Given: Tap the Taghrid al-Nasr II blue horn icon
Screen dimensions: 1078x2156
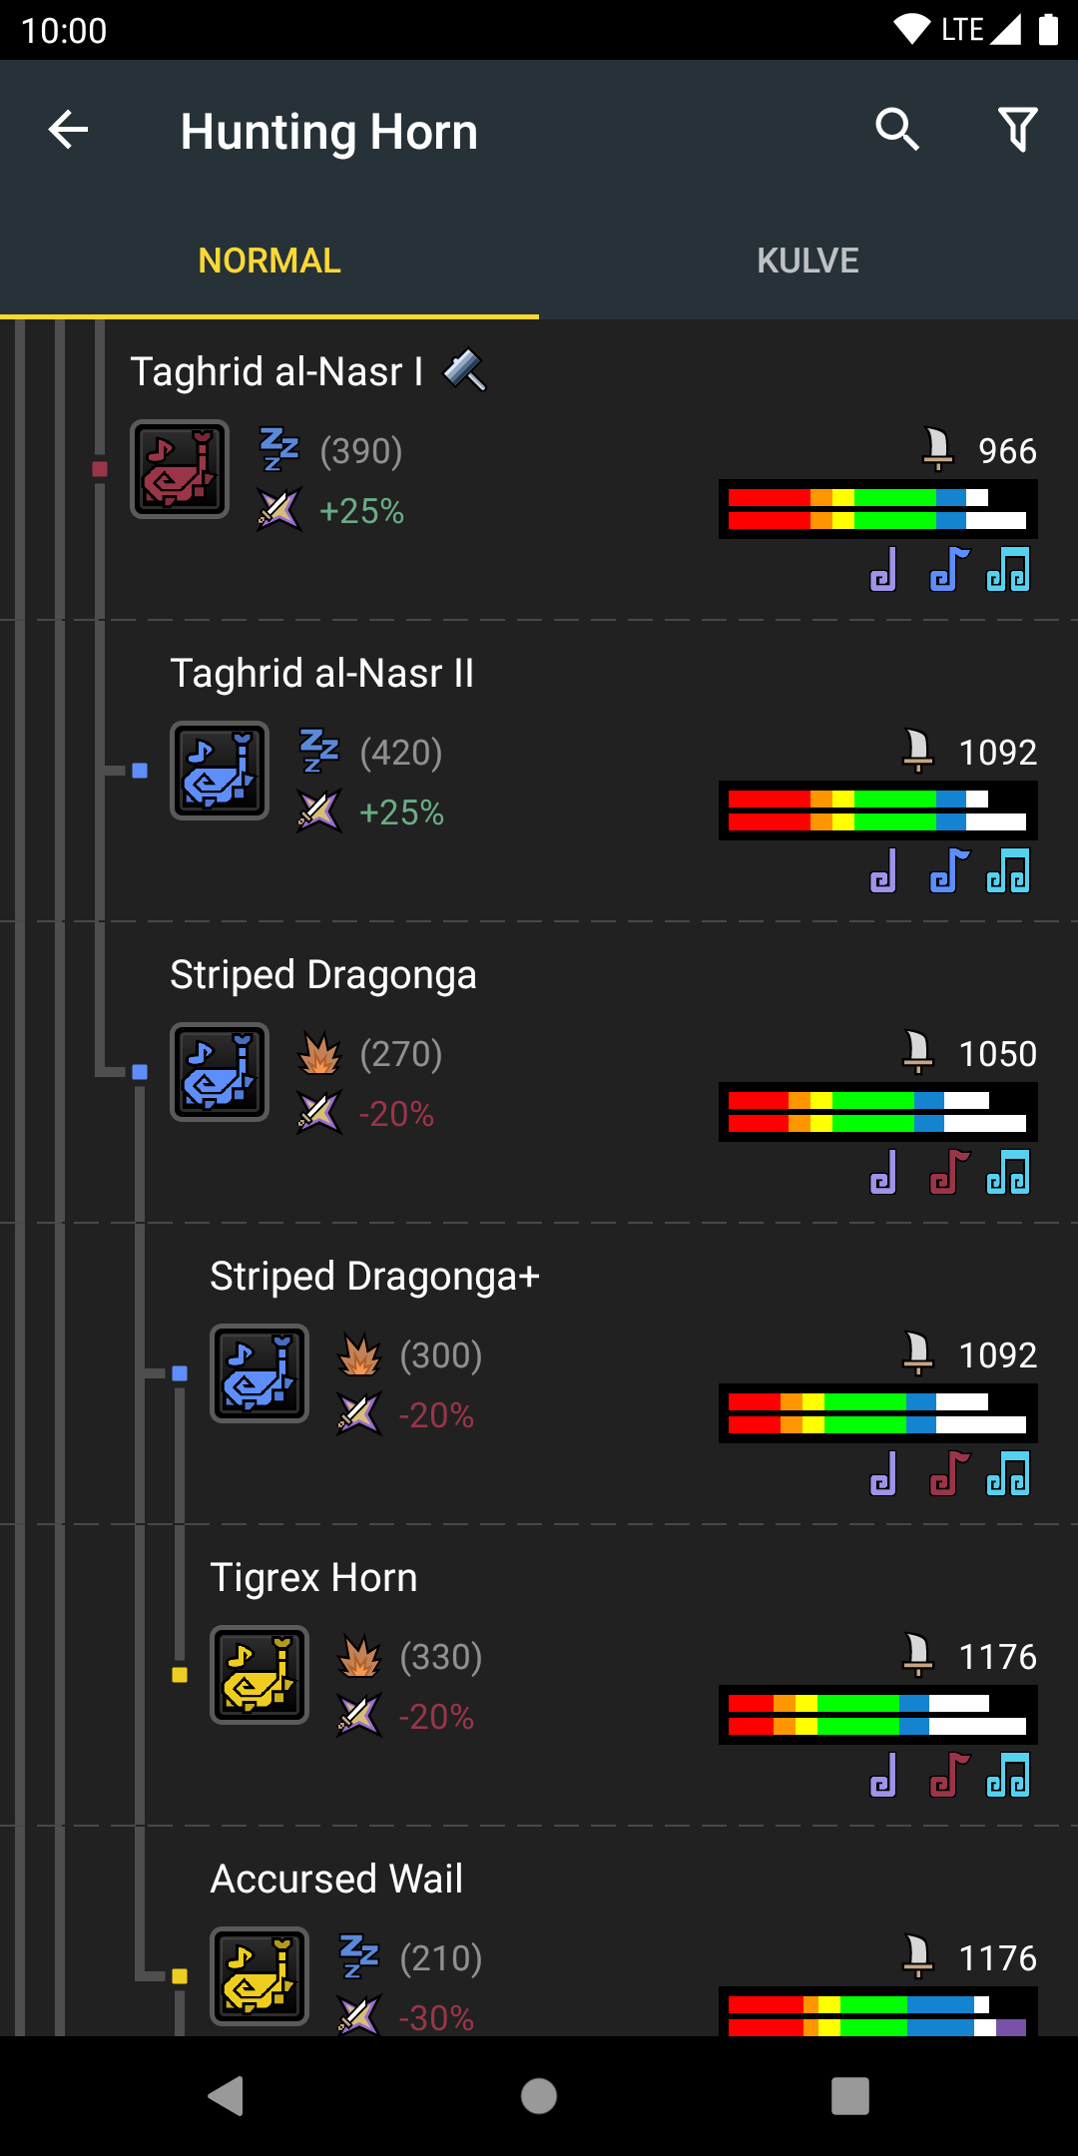Looking at the screenshot, I should click(x=220, y=771).
